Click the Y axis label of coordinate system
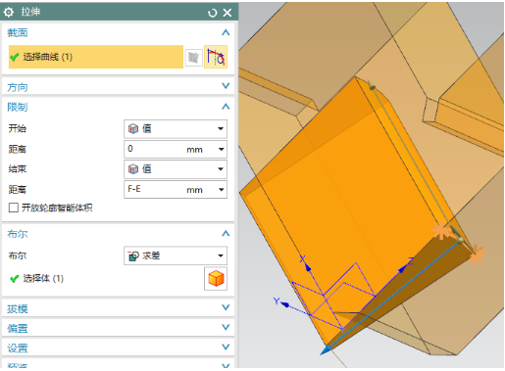The height and width of the screenshot is (371, 505). click(277, 301)
